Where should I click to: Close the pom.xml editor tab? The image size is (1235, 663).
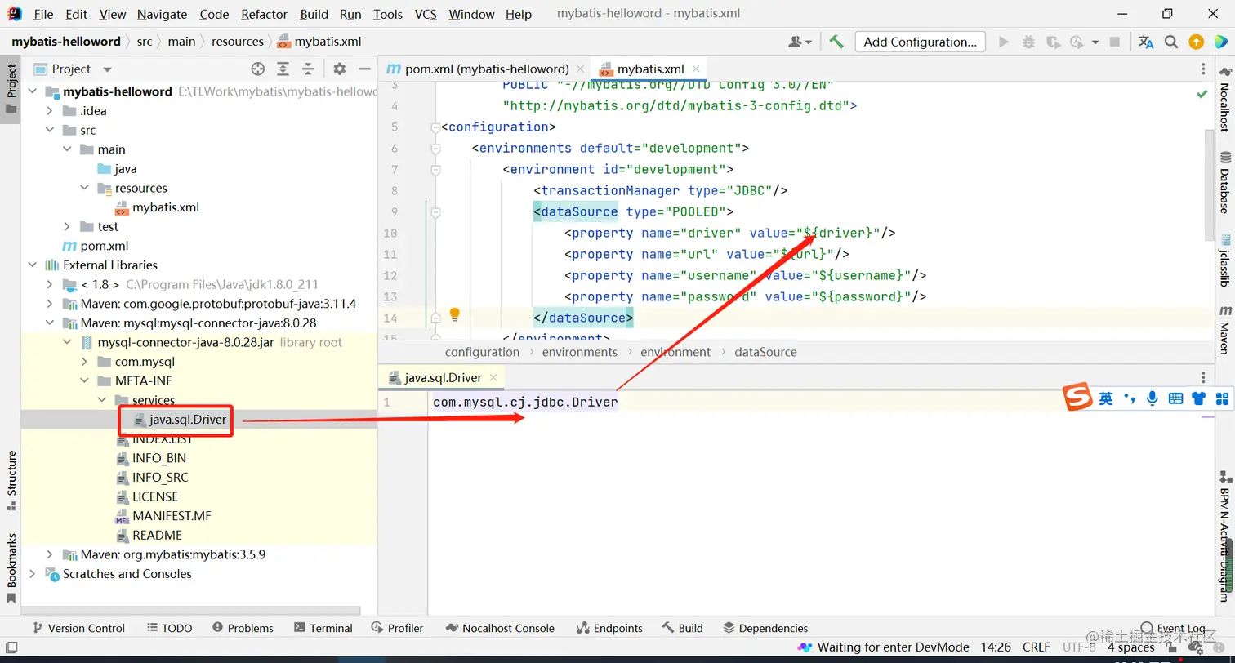(580, 69)
